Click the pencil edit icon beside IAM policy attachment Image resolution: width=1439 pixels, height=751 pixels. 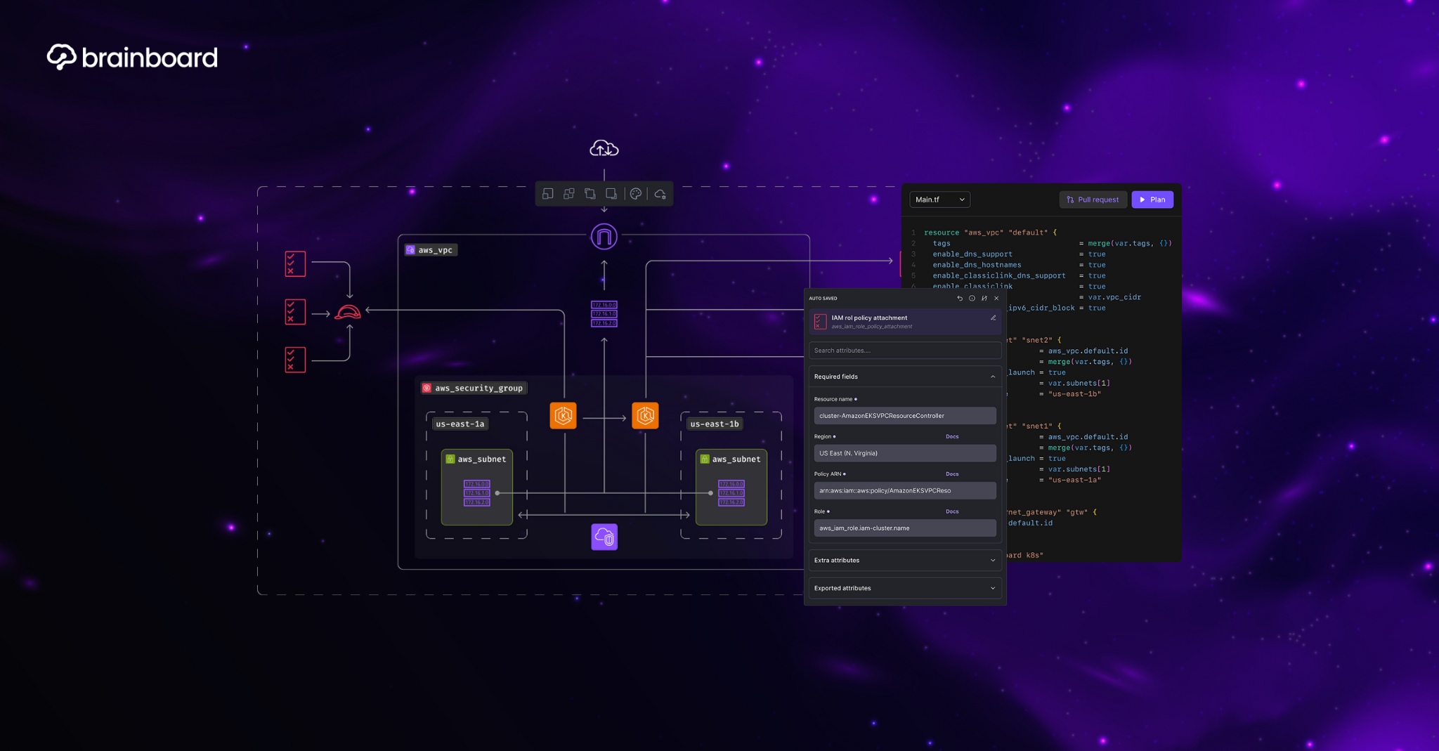tap(993, 318)
